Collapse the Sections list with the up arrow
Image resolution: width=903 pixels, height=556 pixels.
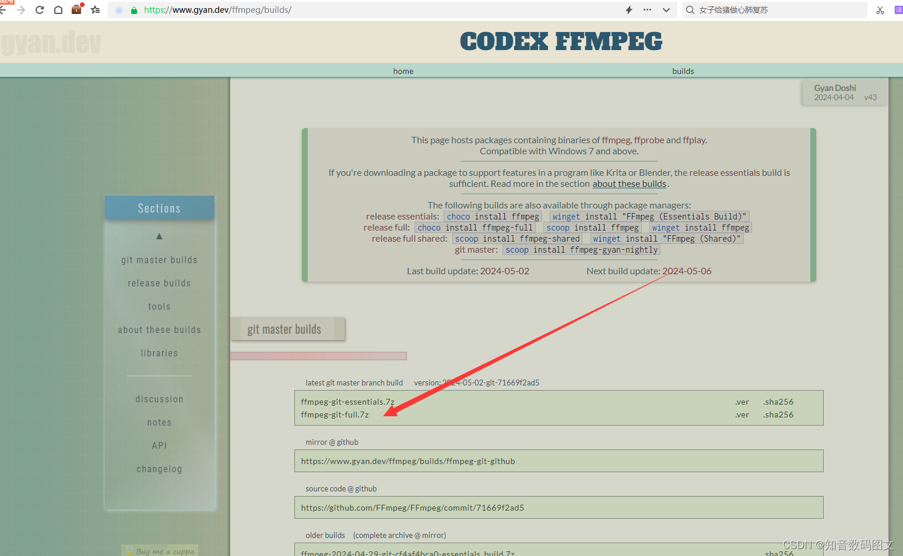point(159,236)
